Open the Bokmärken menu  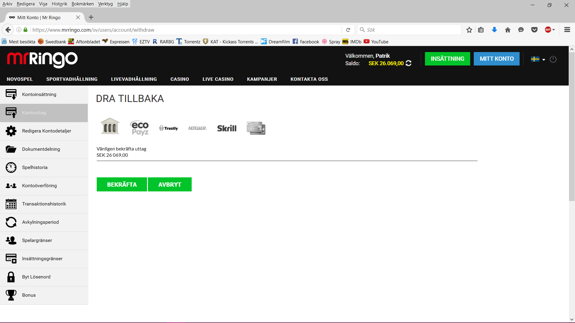(x=83, y=4)
